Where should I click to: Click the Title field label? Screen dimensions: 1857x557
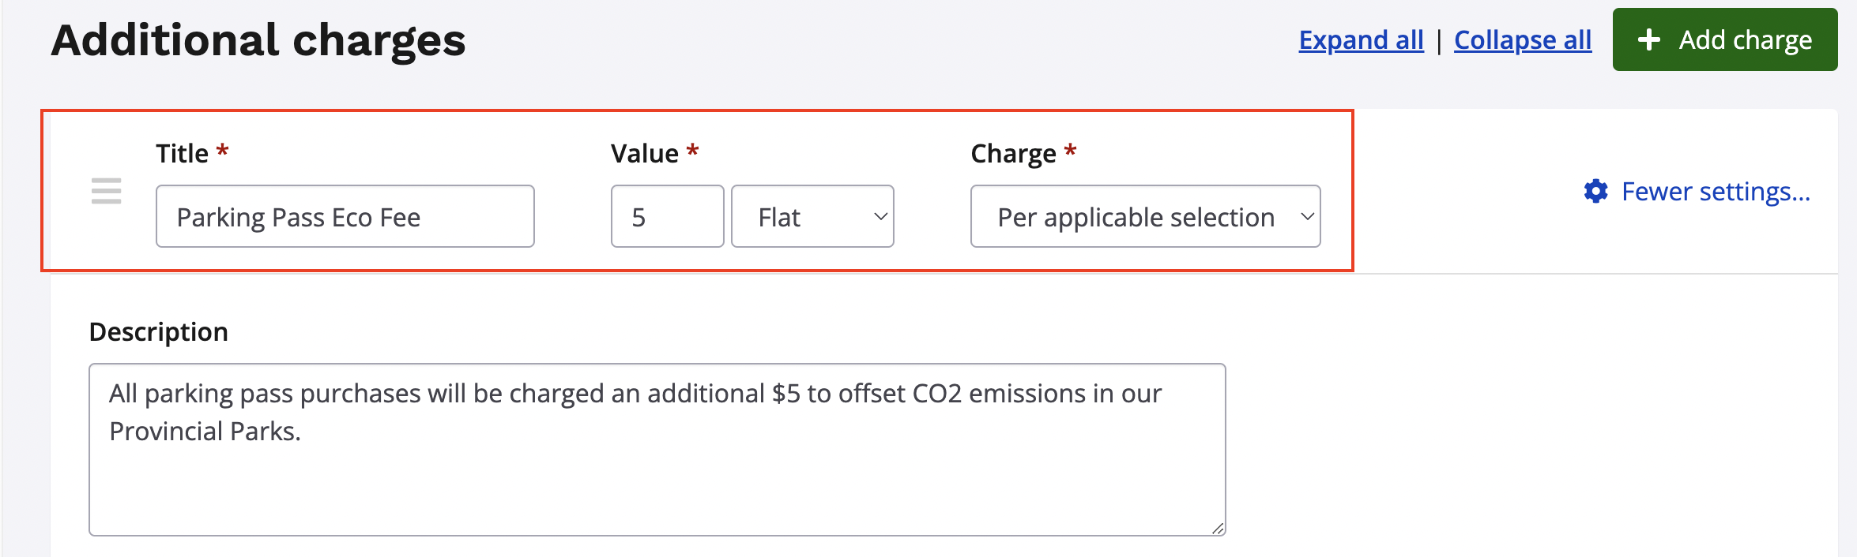[182, 153]
